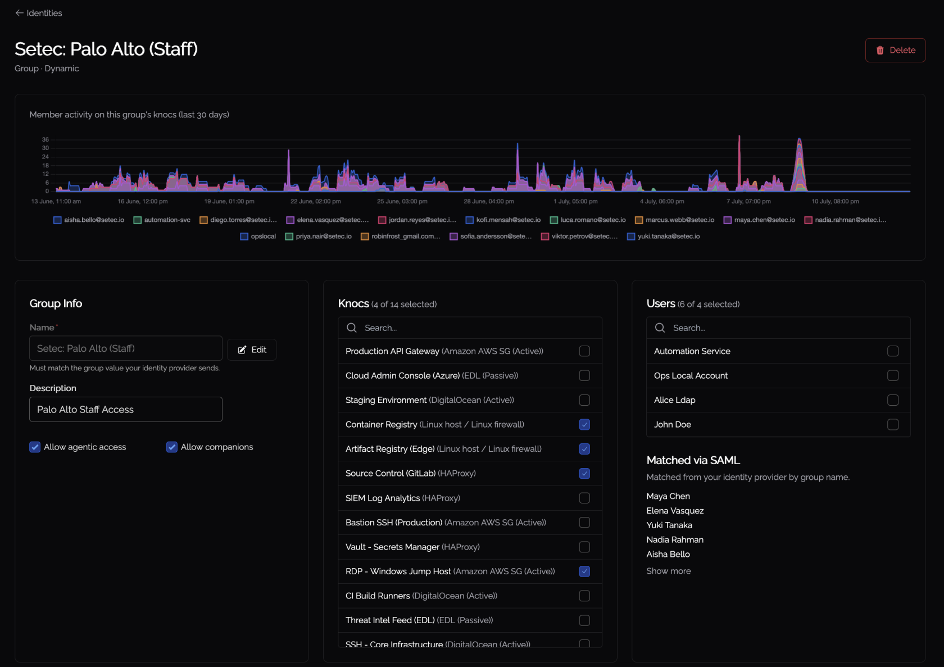Toggle the automation-svc legend swatch
Screen dimensions: 944x667
[137, 220]
